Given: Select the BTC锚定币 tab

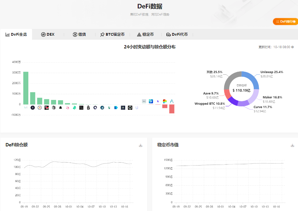Looking at the screenshot, I should [x=113, y=34].
